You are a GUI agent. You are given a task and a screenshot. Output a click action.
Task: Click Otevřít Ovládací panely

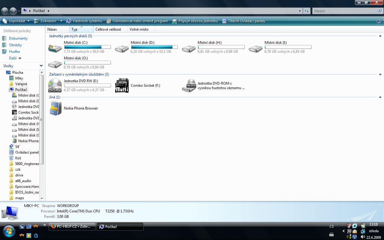pos(244,21)
